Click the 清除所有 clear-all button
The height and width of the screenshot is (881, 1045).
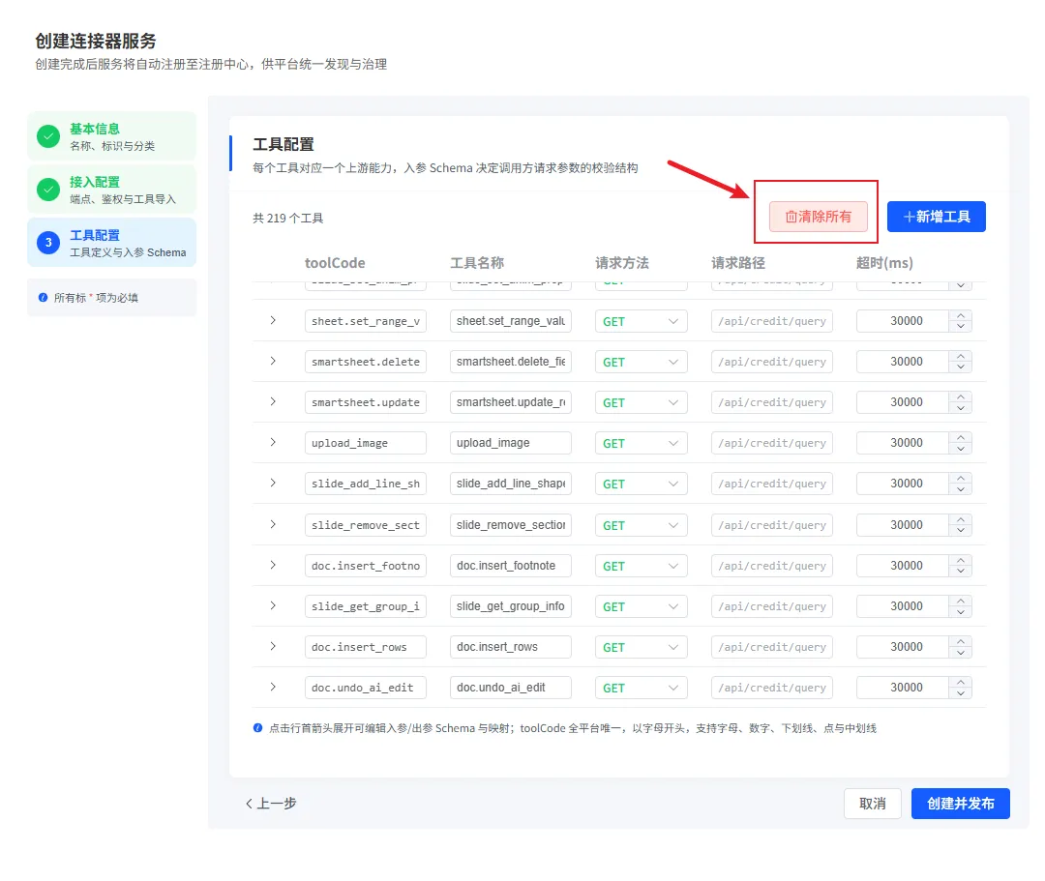818,217
